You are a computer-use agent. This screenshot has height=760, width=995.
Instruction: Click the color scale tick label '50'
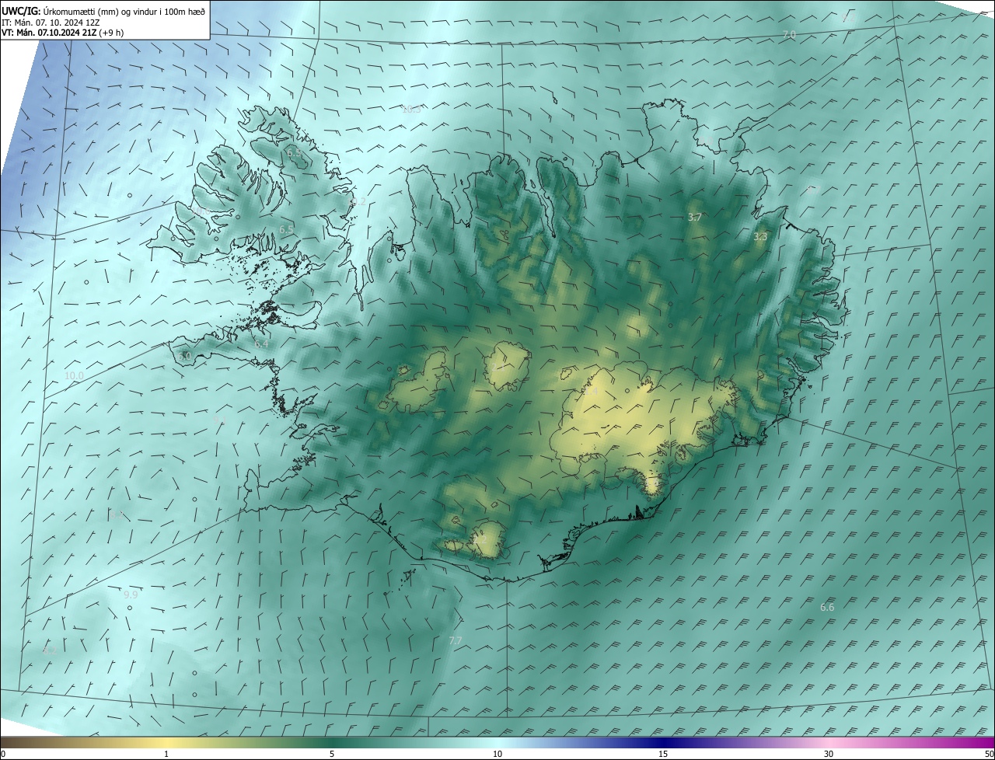click(x=989, y=755)
